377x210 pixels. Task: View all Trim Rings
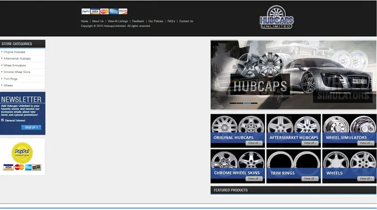(x=310, y=179)
